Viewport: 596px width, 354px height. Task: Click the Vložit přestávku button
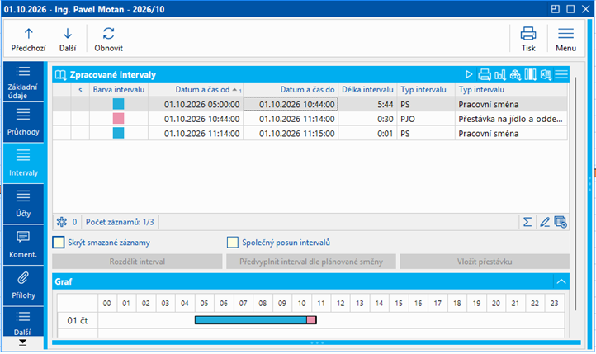point(485,262)
